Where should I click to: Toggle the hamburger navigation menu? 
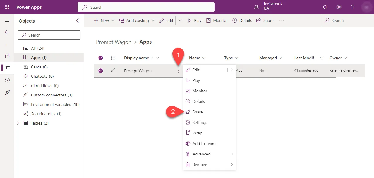coord(7,20)
